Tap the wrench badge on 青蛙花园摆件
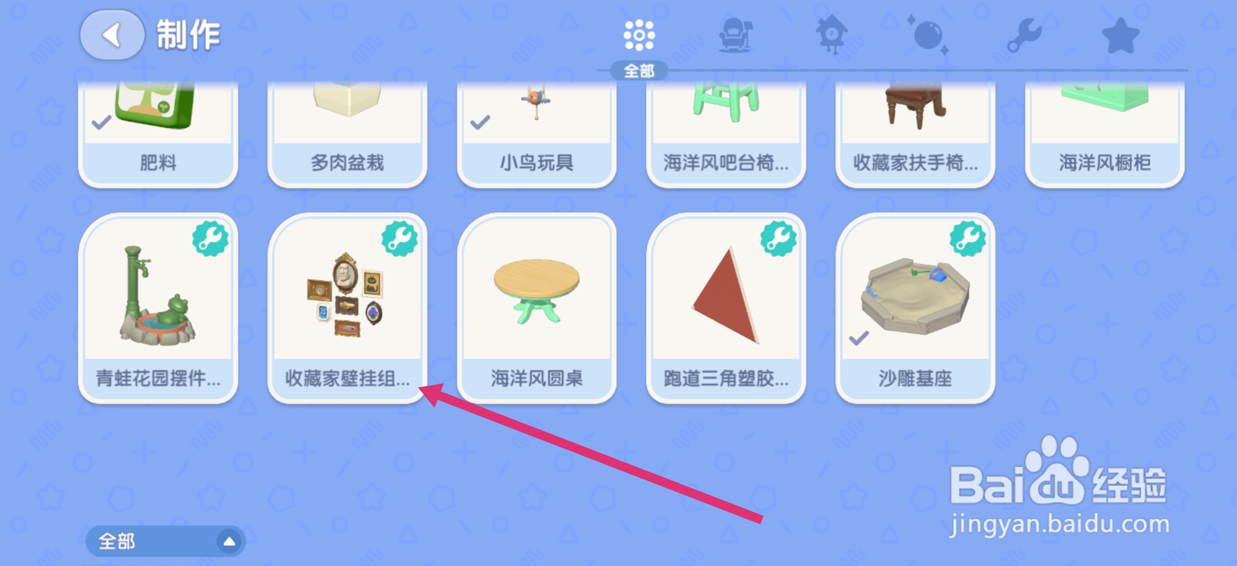Image resolution: width=1237 pixels, height=566 pixels. (210, 239)
